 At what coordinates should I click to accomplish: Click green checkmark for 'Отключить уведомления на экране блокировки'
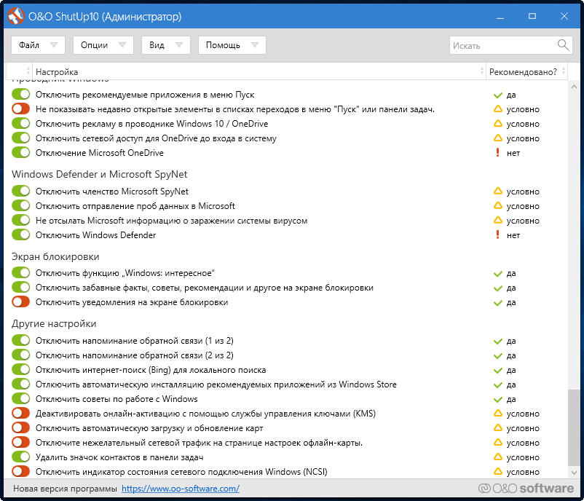(x=497, y=303)
